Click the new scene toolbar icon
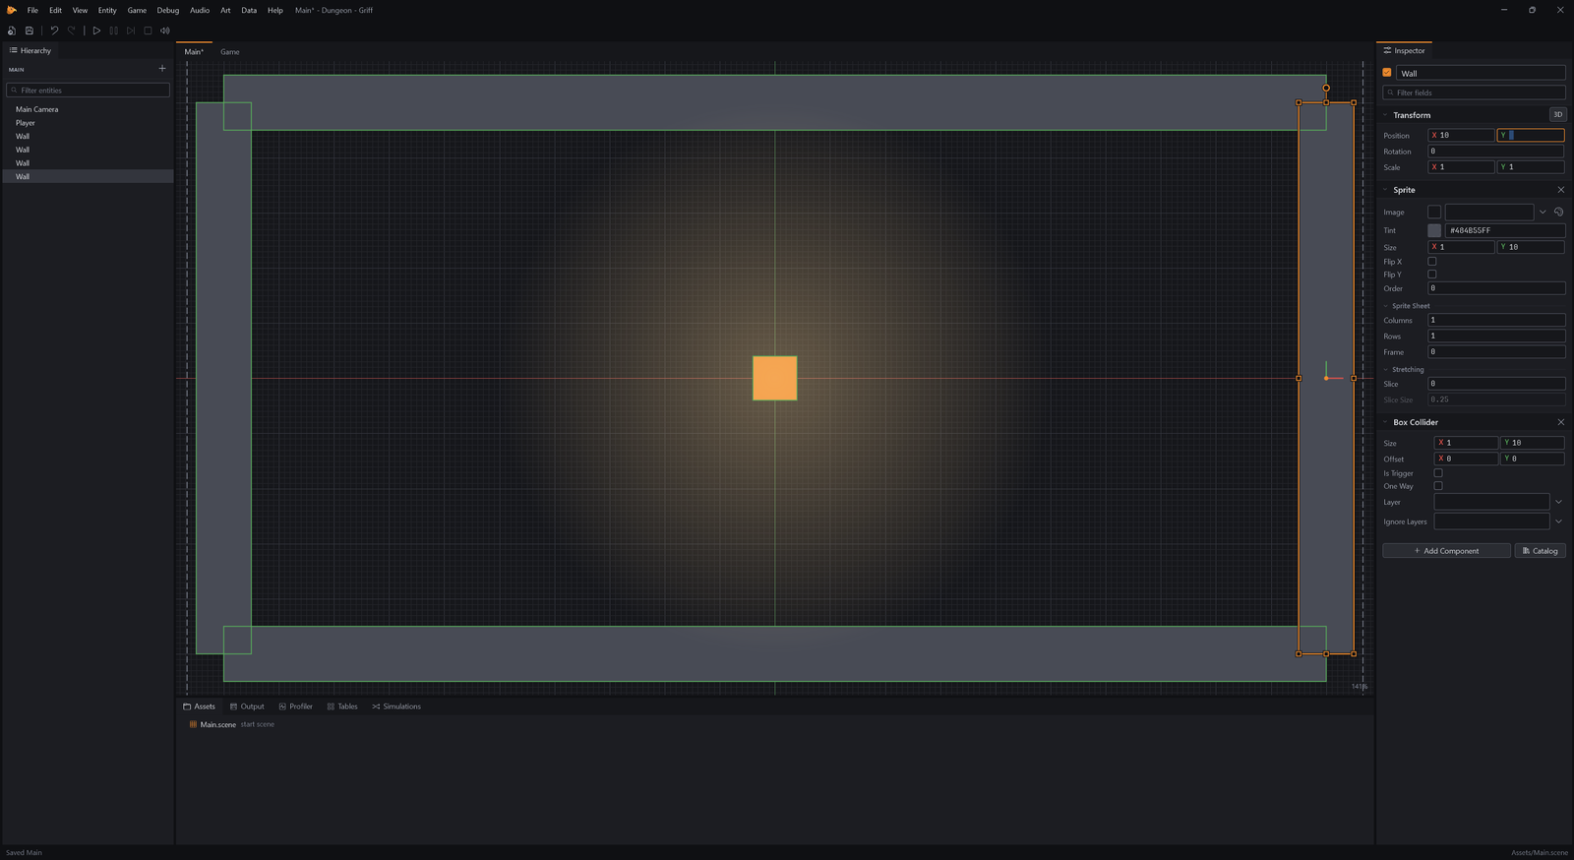Viewport: 1574px width, 860px height. pyautogui.click(x=12, y=31)
